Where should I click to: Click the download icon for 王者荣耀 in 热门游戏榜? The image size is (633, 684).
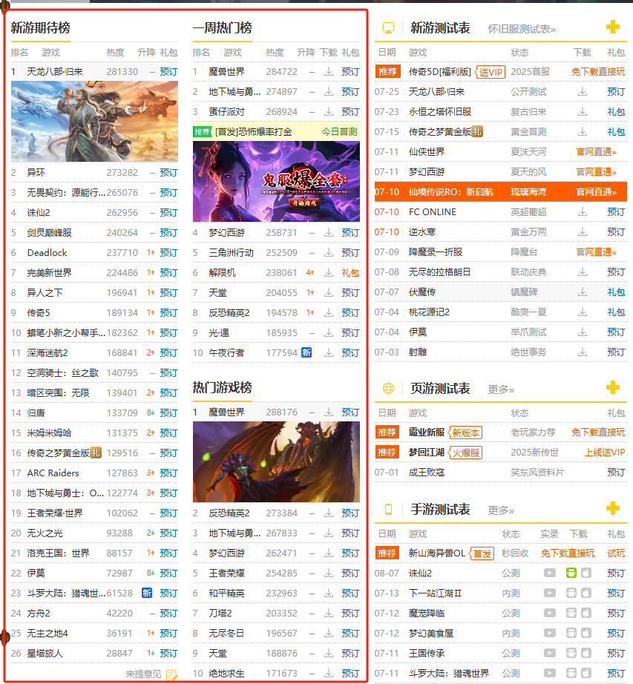coord(329,573)
